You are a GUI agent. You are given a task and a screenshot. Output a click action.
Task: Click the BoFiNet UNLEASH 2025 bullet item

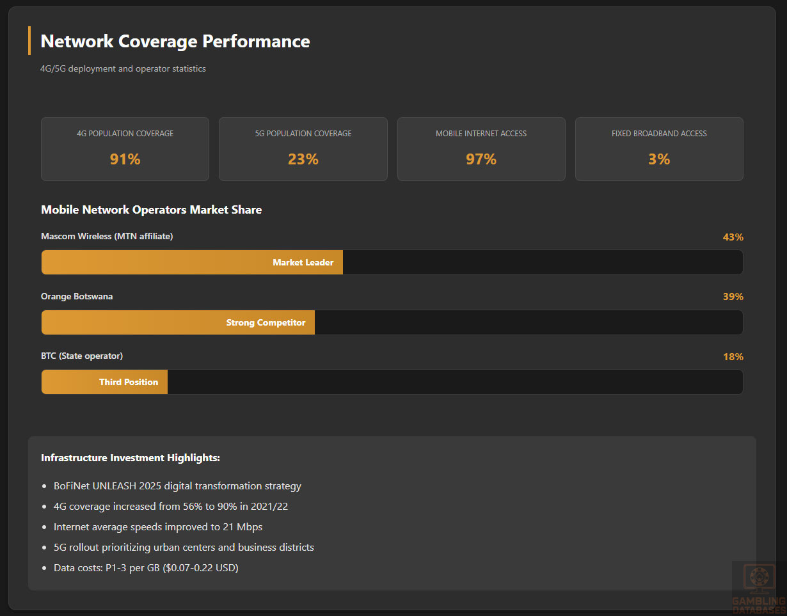177,486
